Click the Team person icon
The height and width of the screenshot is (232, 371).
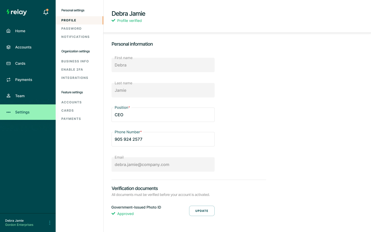tap(9, 96)
